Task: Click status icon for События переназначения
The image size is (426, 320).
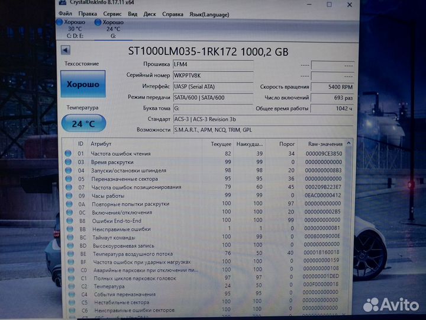Action: 72,294
